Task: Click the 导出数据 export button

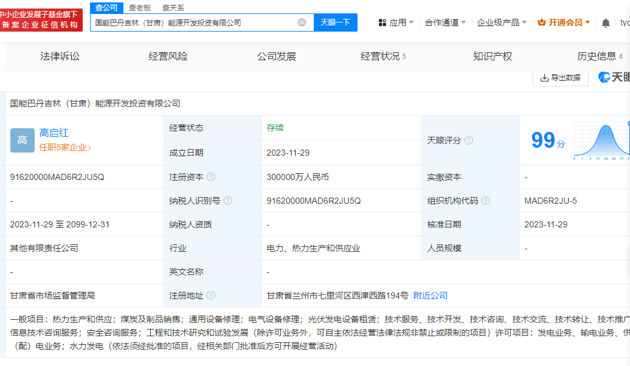Action: [560, 77]
